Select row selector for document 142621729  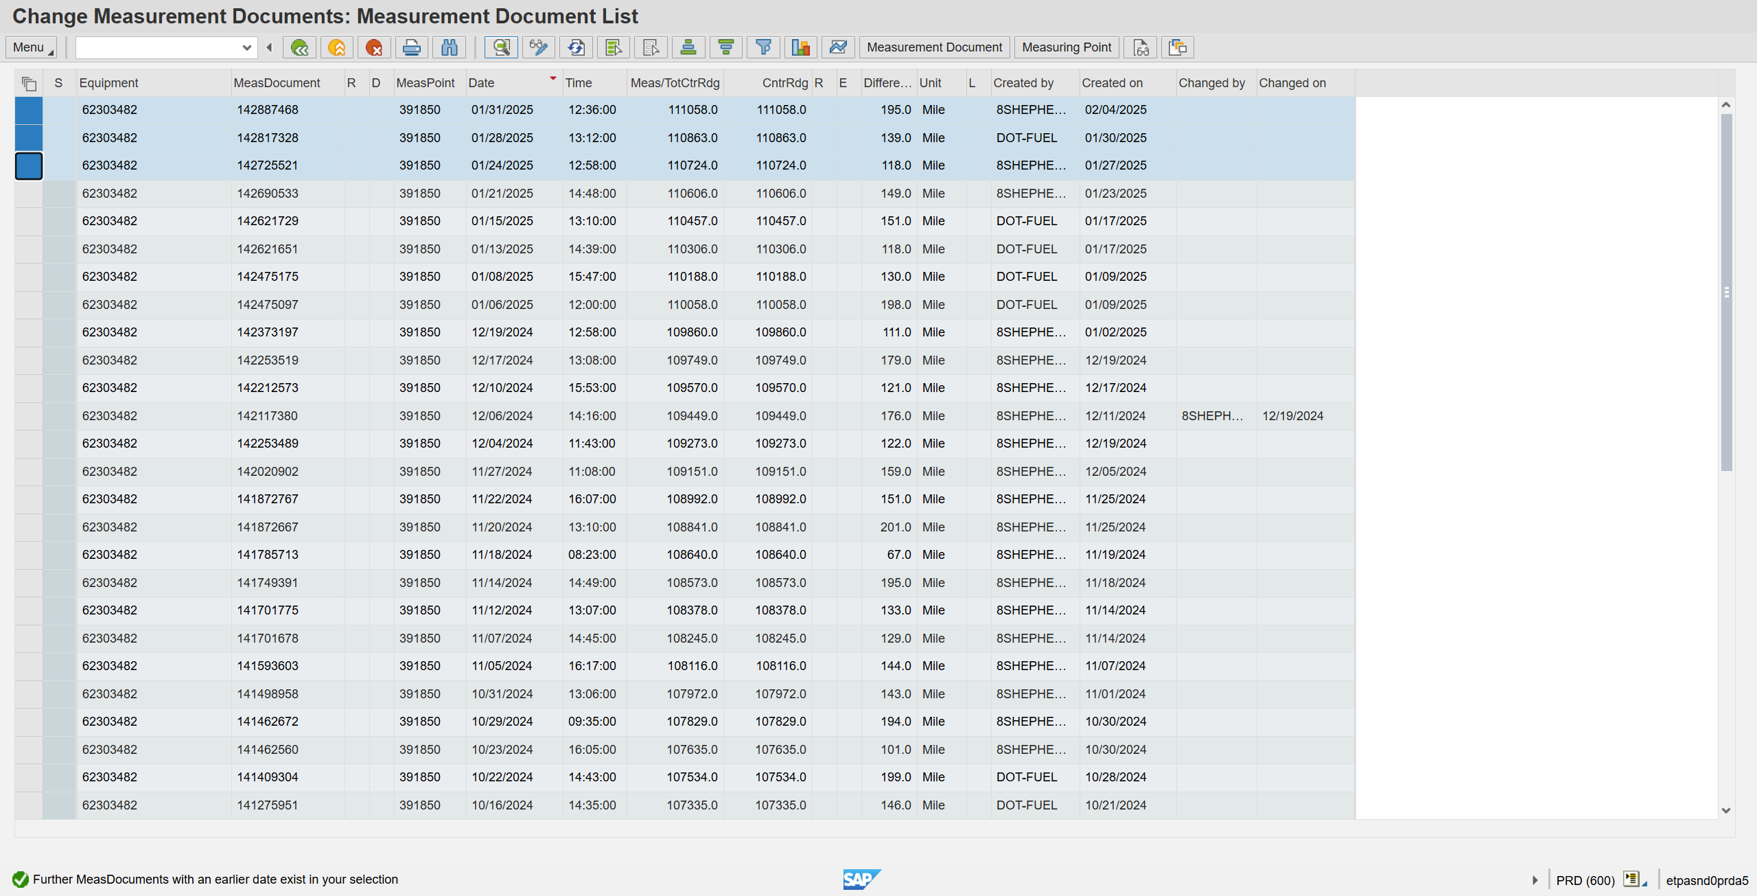pyautogui.click(x=29, y=222)
